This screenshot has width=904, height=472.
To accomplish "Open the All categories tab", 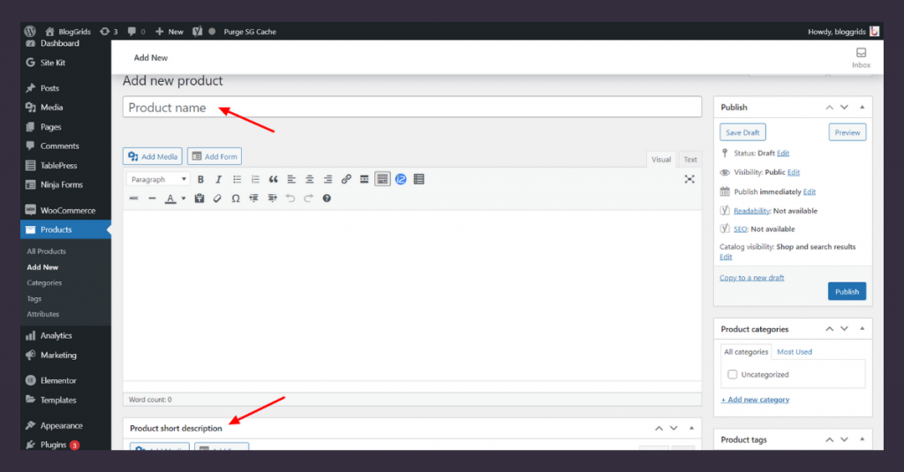I will (746, 351).
